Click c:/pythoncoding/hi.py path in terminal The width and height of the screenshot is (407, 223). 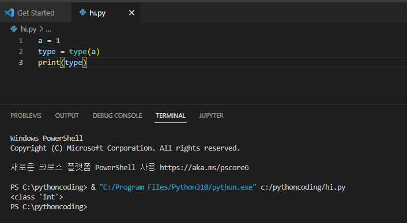(303, 187)
